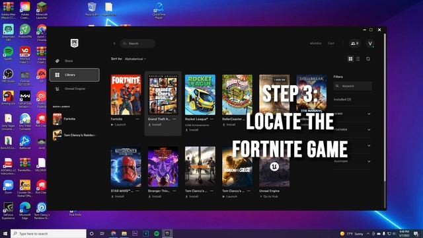Click Install under Grand Theft Auto
The image size is (423, 238).
pyautogui.click(x=155, y=125)
